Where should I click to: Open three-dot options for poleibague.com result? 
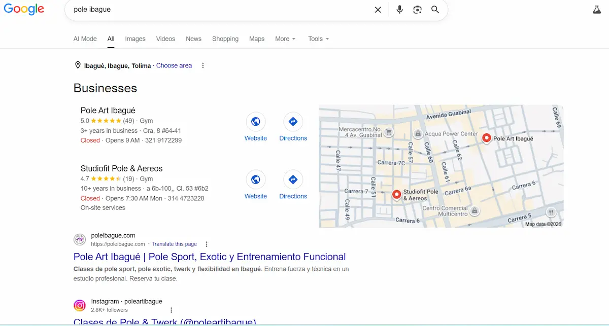click(x=207, y=244)
